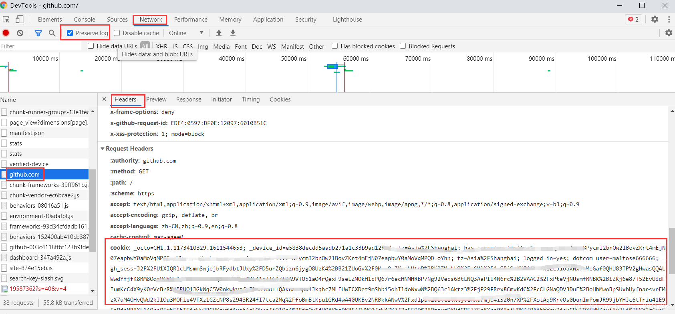
Task: Select the Network tab
Action: 151,19
